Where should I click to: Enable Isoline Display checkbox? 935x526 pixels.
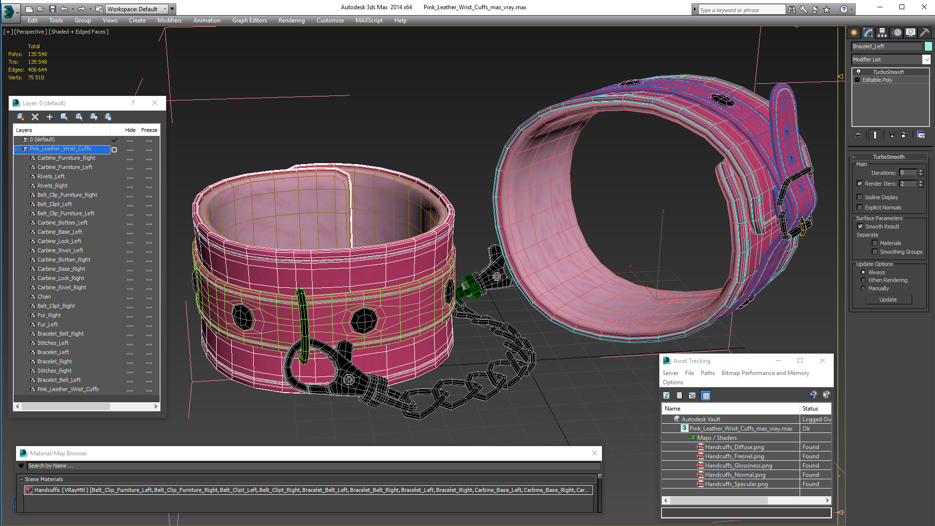(x=860, y=197)
